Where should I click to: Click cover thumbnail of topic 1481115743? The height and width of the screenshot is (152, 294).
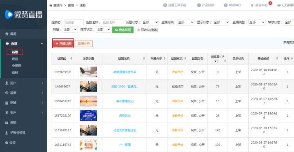pyautogui.click(x=89, y=145)
